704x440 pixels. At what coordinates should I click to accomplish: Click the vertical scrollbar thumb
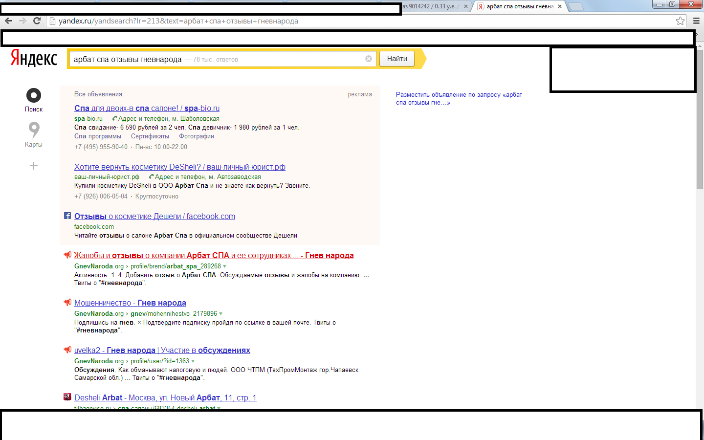click(x=700, y=119)
